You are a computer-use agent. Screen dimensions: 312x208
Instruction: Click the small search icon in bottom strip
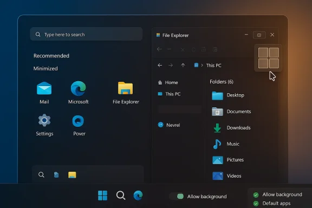pos(41,175)
